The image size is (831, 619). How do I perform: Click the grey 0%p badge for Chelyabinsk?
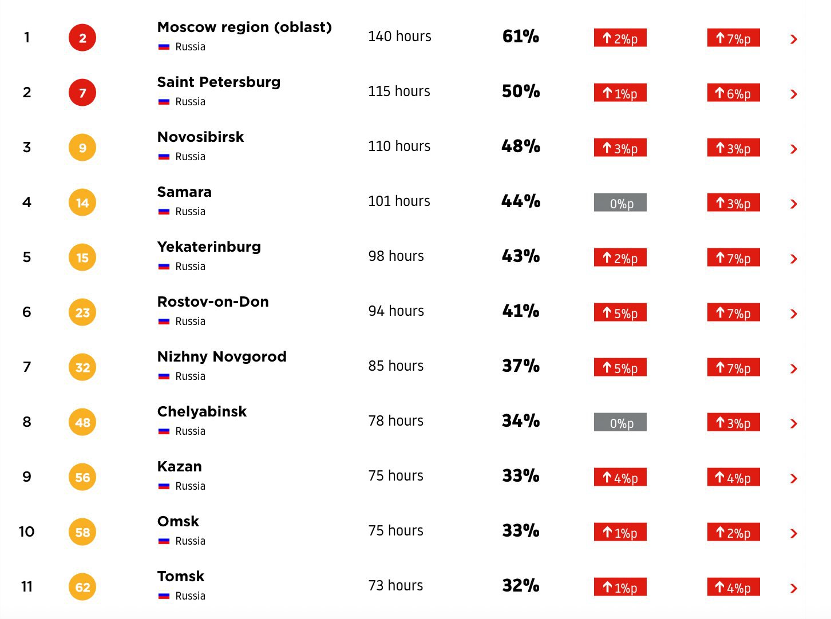(x=620, y=422)
